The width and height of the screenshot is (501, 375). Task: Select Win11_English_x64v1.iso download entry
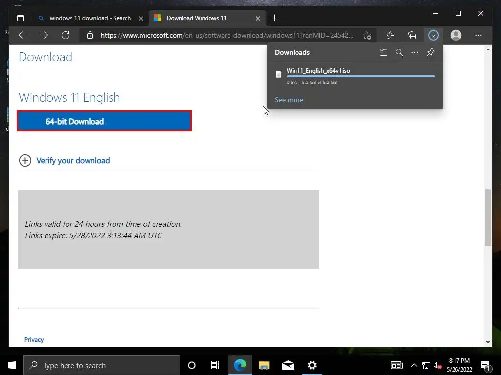pyautogui.click(x=355, y=77)
